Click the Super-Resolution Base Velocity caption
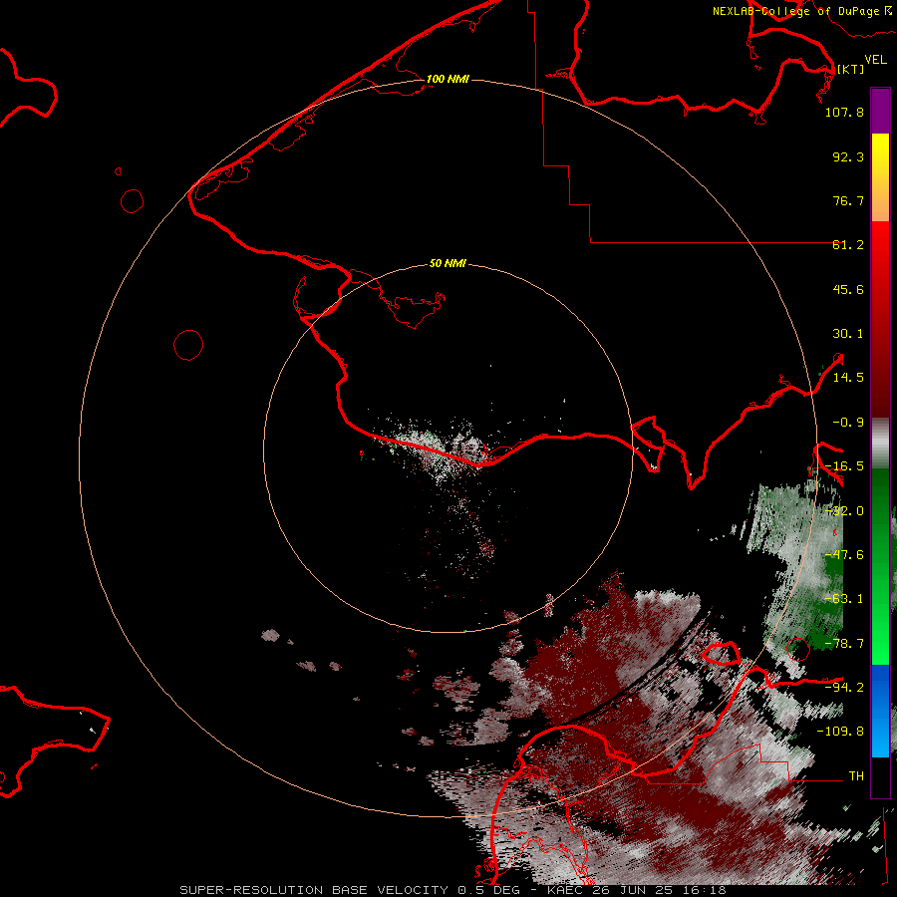Screen dimensions: 897x897 click(x=453, y=890)
